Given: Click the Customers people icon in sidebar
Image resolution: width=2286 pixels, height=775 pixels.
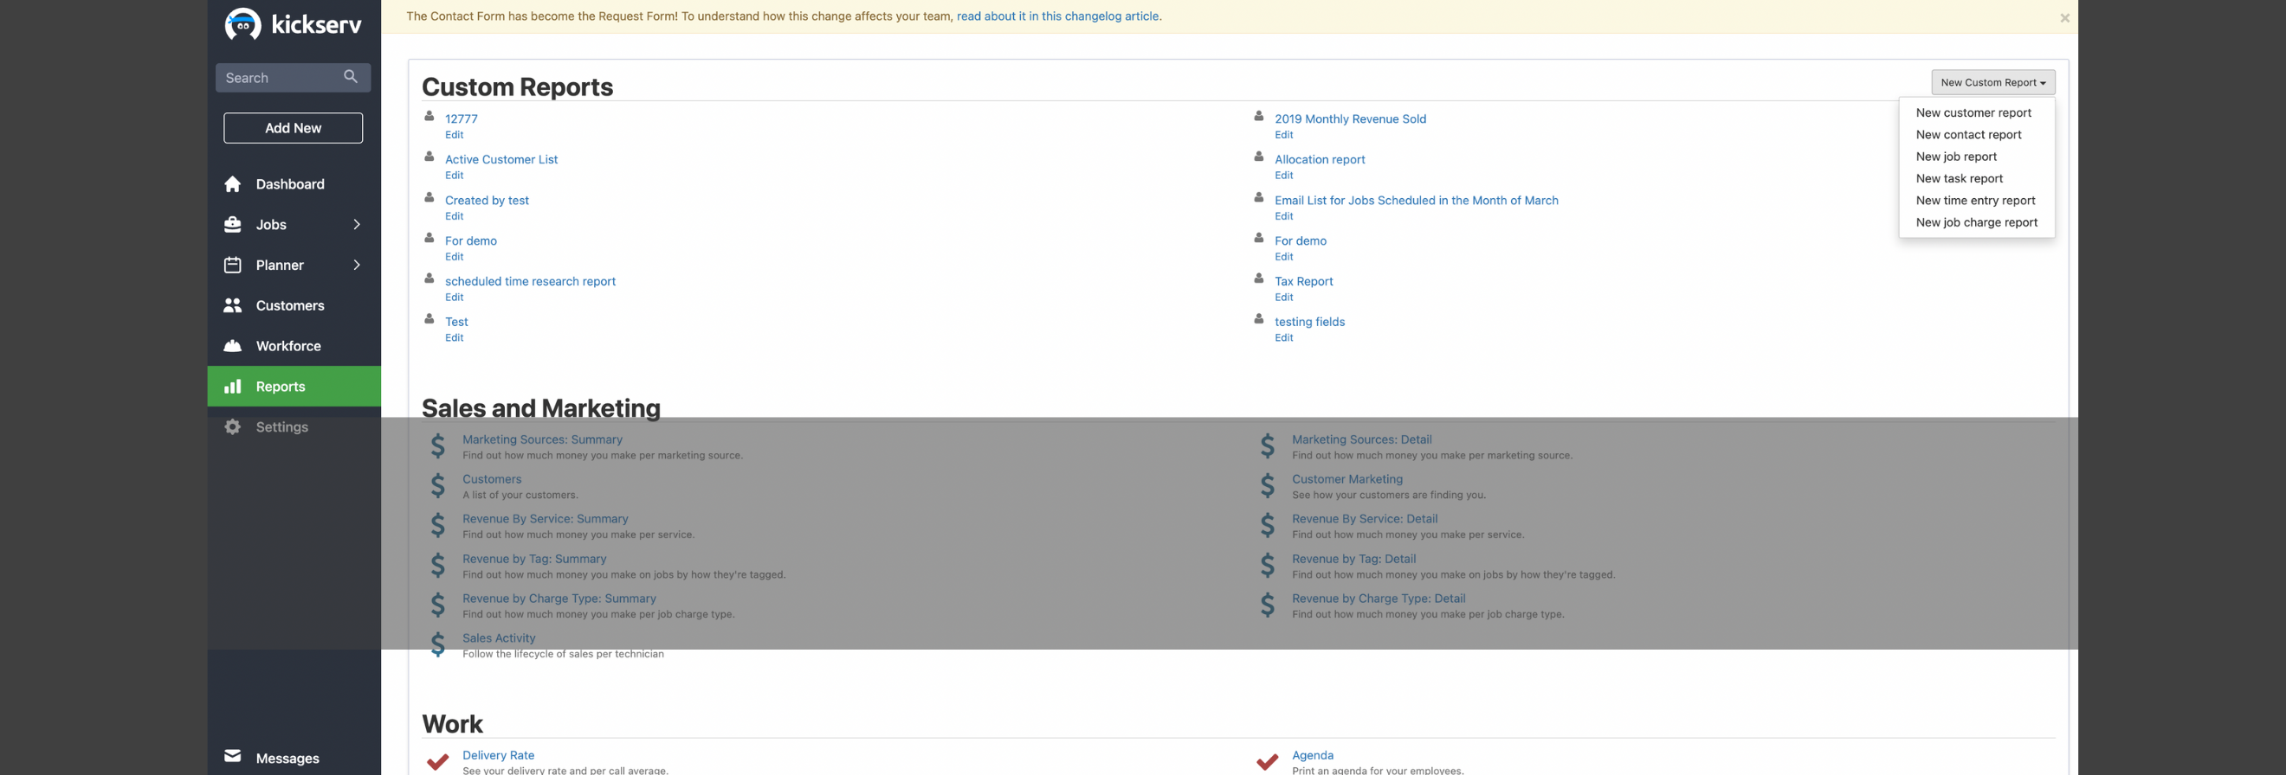Looking at the screenshot, I should pos(233,306).
